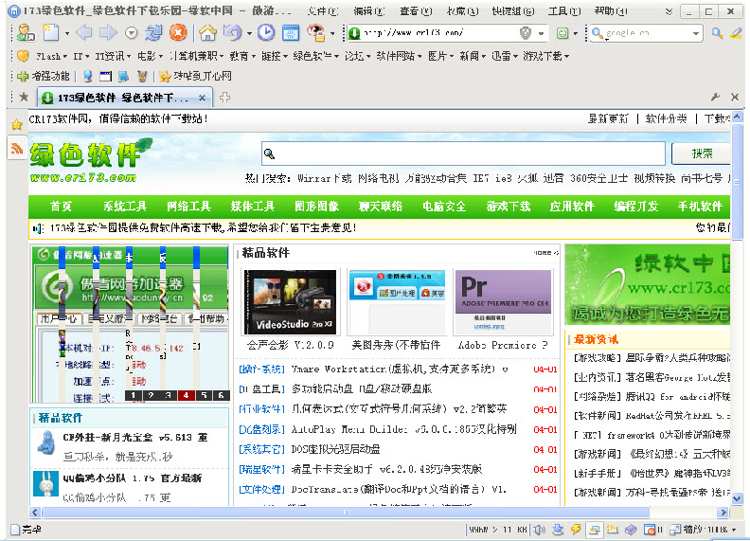Toggle the sound mute icon in status bar
This screenshot has width=750, height=541.
point(538,529)
